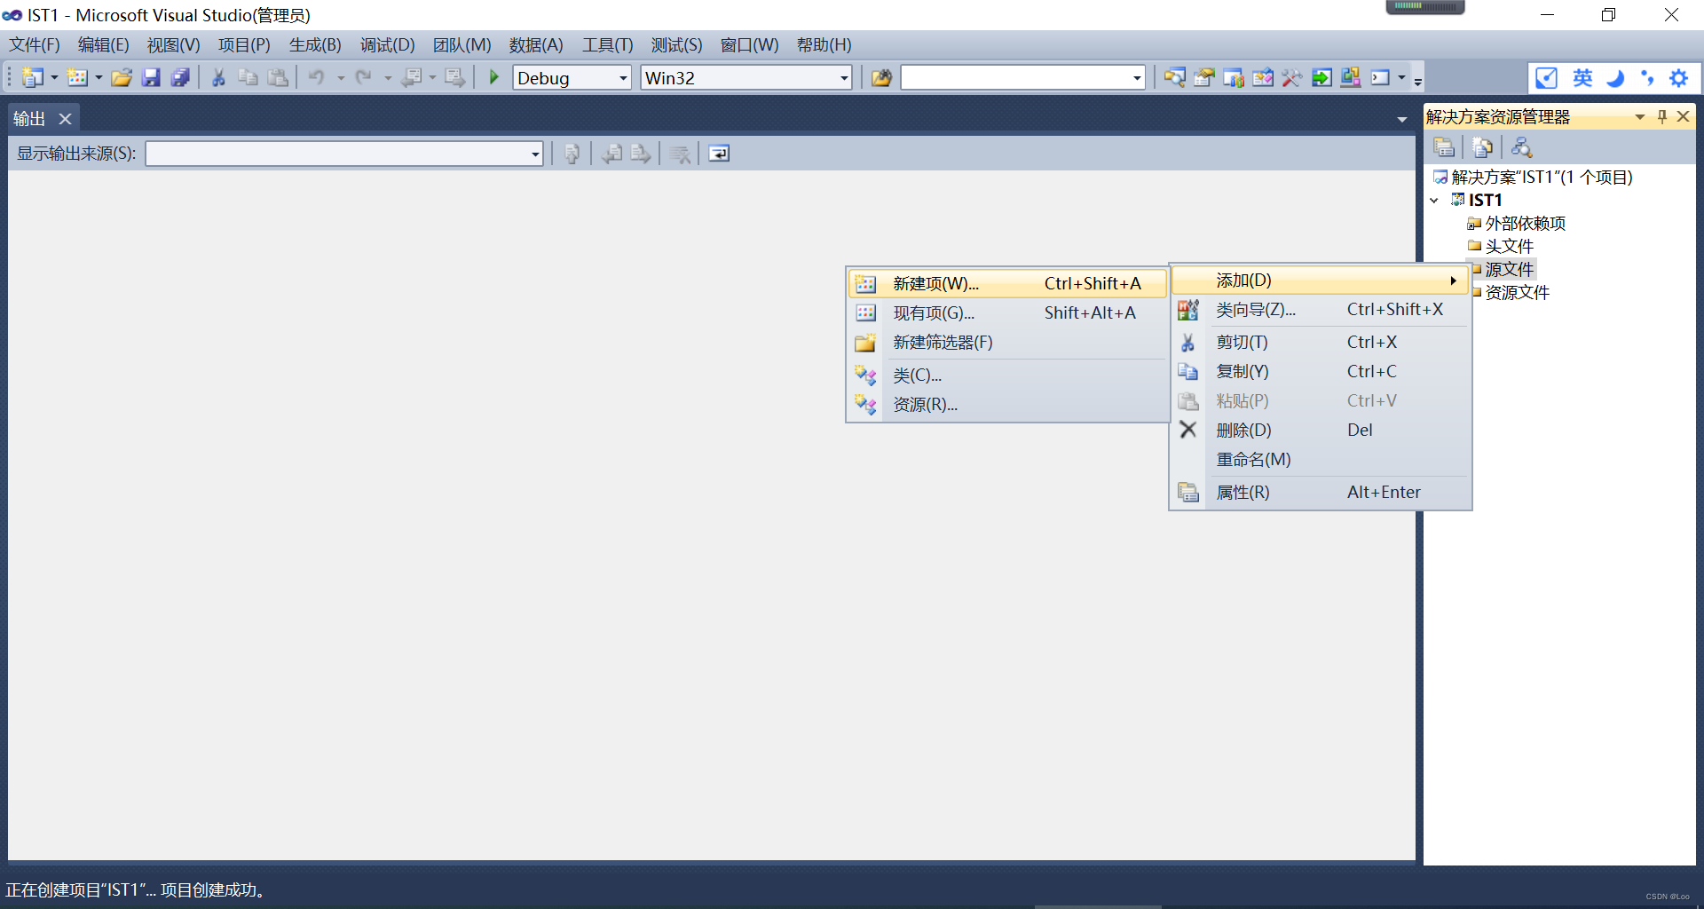Choose 资源(R)... from the add submenu
Screen dimensions: 1704x909
click(x=1007, y=404)
